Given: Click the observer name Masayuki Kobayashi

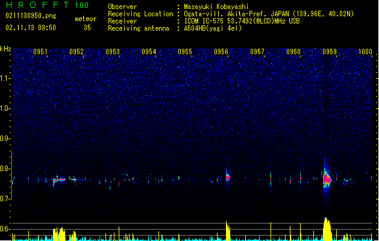Looking at the screenshot, I should coord(216,7).
